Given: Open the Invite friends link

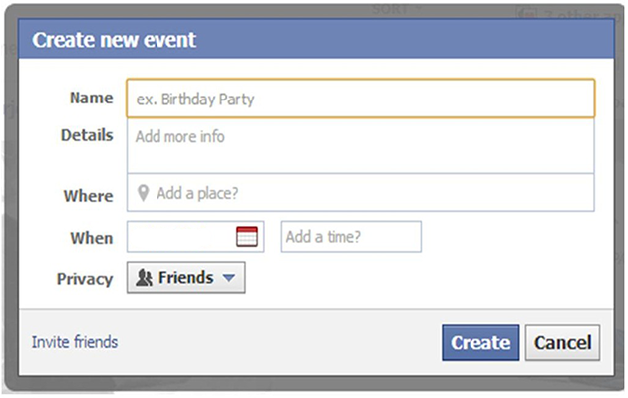Looking at the screenshot, I should click(75, 342).
